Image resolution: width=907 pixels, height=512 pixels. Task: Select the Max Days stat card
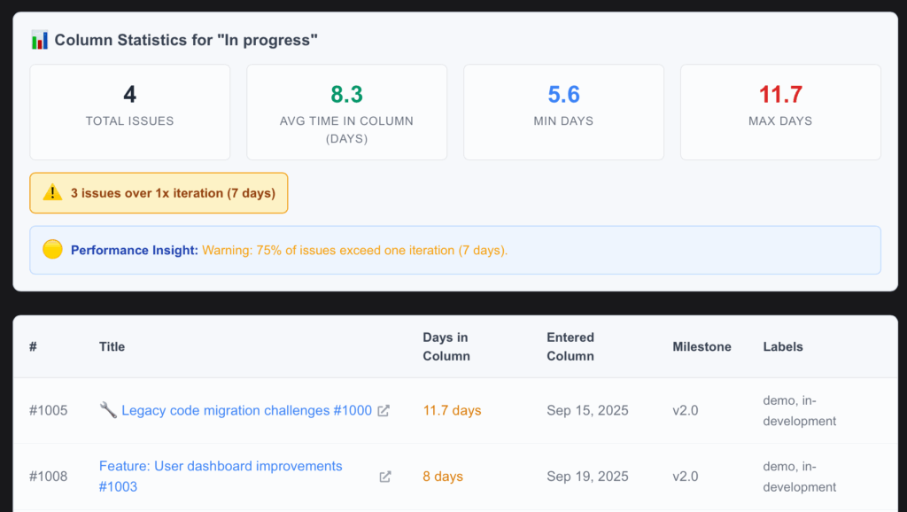point(780,112)
